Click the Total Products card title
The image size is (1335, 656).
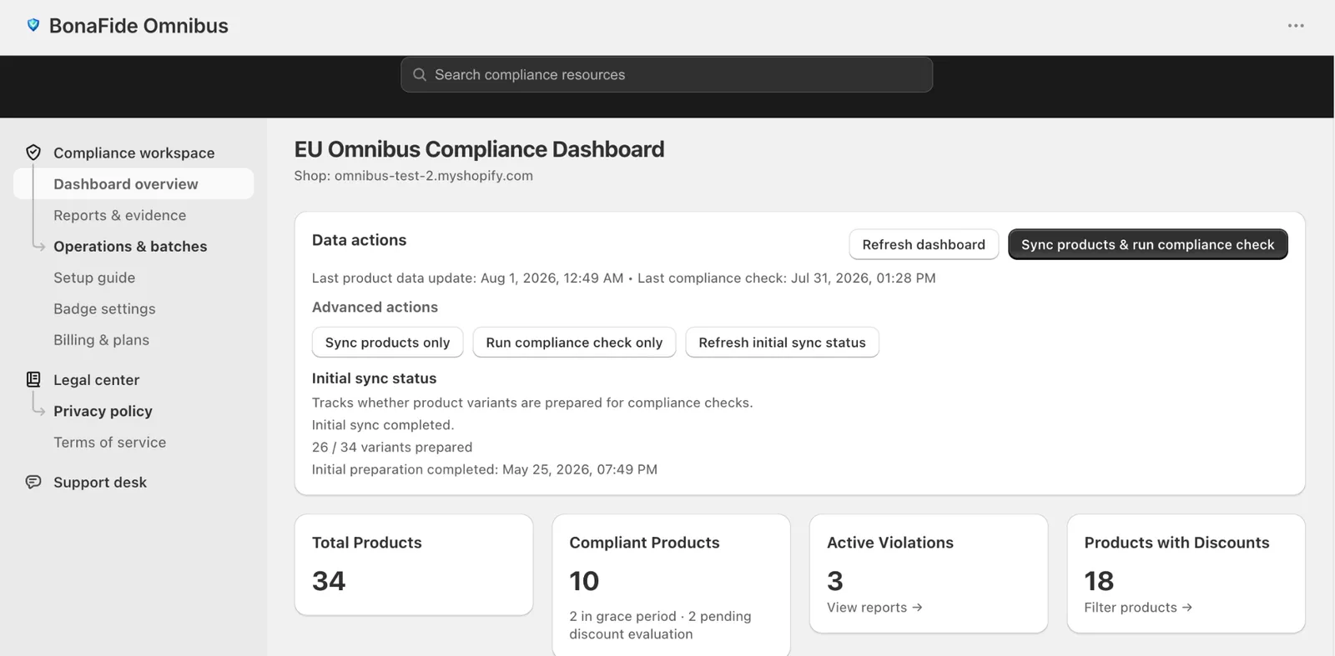pyautogui.click(x=367, y=543)
